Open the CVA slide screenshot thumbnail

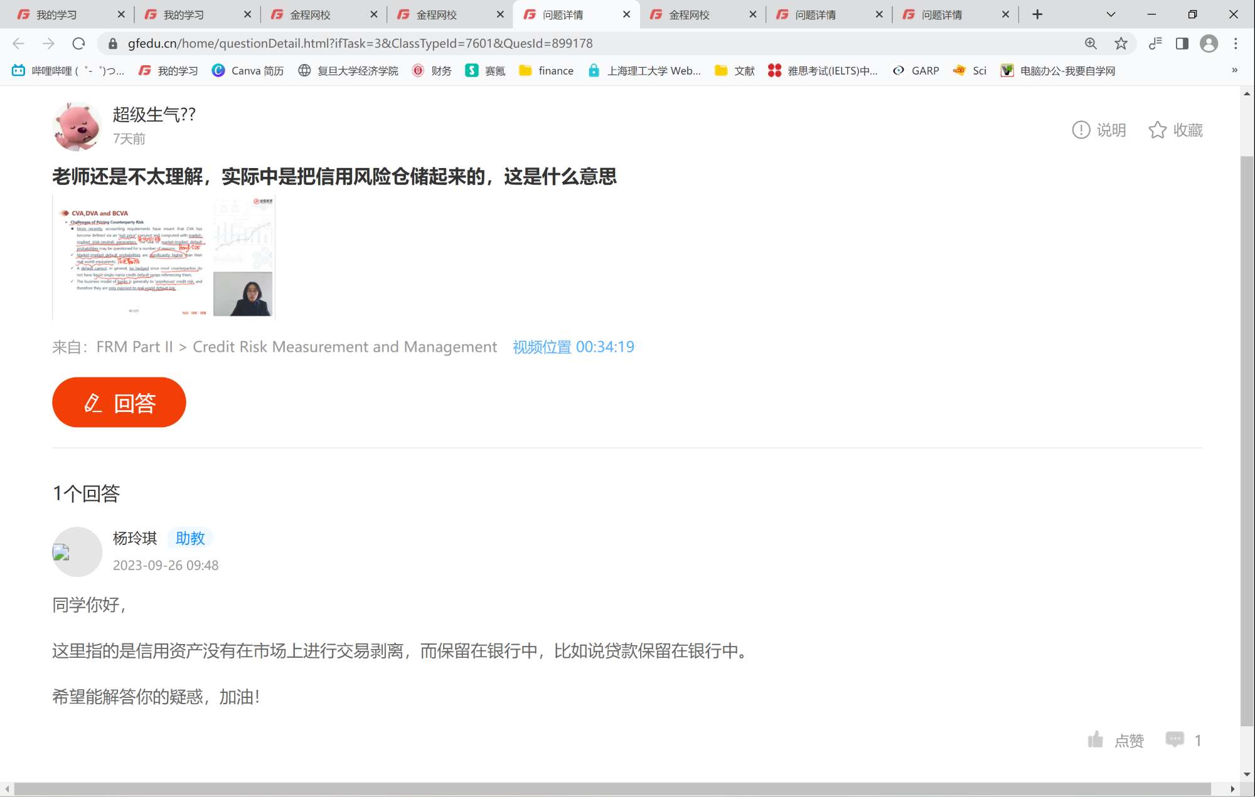[x=164, y=257]
